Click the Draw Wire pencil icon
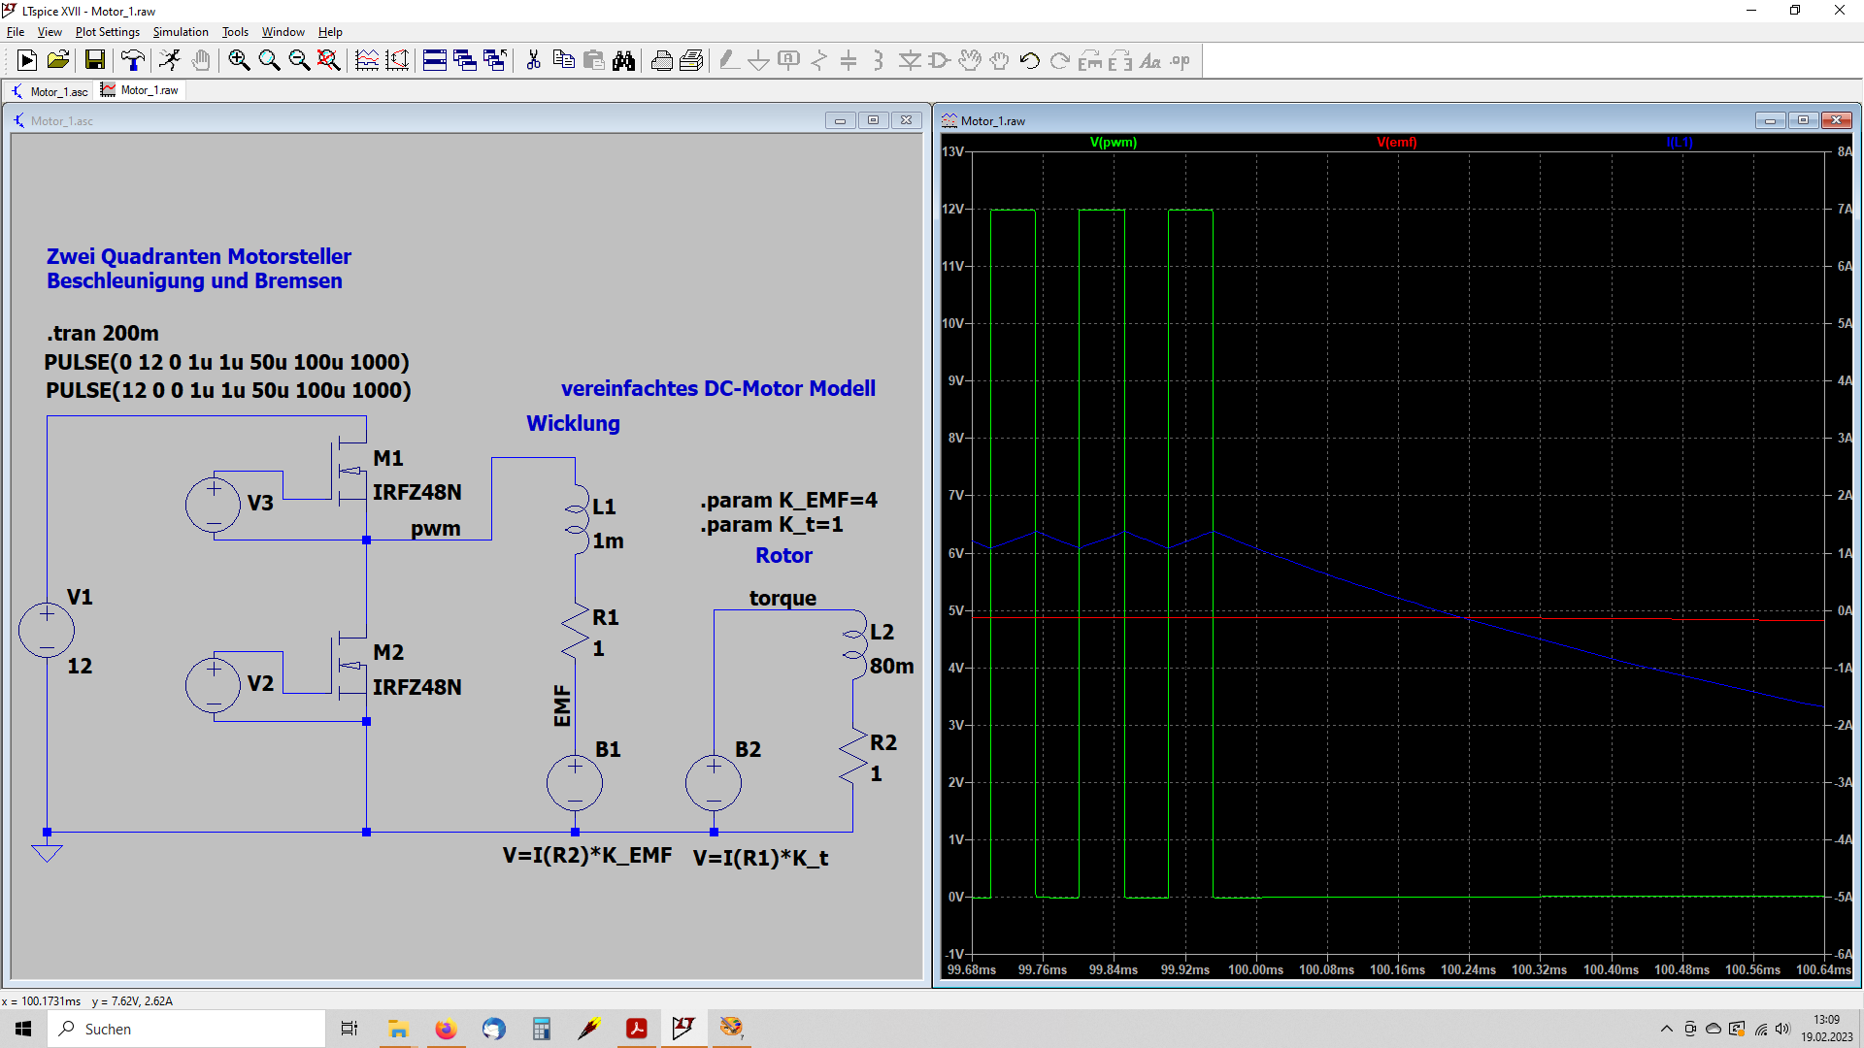 [729, 61]
